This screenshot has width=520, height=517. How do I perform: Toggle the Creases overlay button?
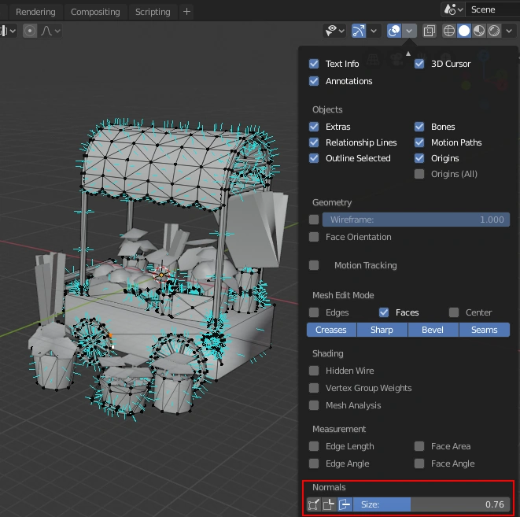pyautogui.click(x=331, y=330)
